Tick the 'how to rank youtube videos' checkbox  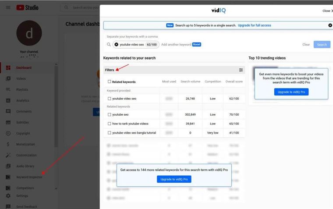pyautogui.click(x=110, y=124)
